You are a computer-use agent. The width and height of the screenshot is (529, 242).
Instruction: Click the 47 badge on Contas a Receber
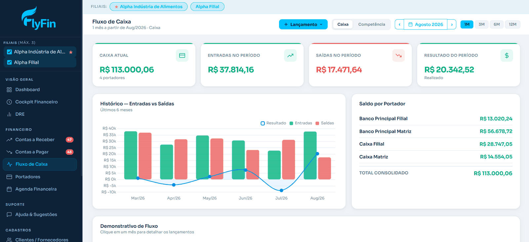69,140
